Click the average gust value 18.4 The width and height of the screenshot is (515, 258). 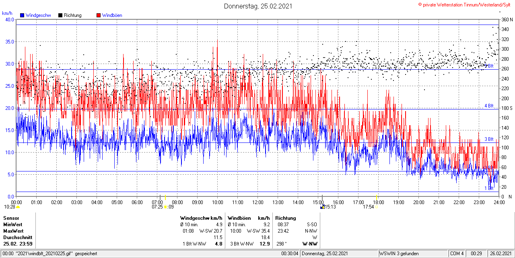pos(265,237)
